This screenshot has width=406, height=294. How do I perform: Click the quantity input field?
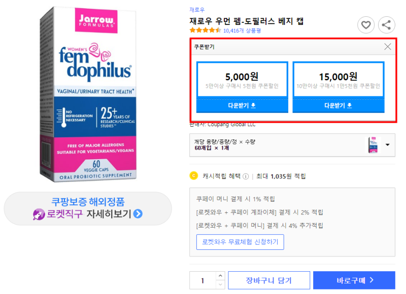pyautogui.click(x=202, y=280)
